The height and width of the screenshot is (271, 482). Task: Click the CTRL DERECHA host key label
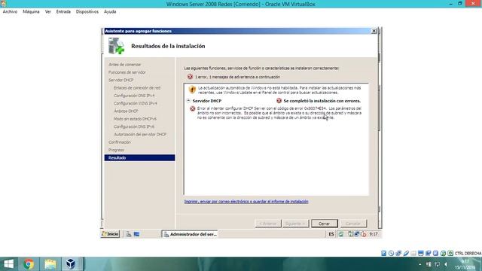pyautogui.click(x=468, y=253)
